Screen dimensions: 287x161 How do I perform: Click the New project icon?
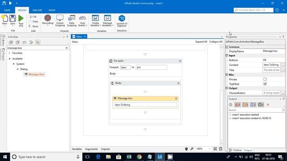click(x=4, y=20)
